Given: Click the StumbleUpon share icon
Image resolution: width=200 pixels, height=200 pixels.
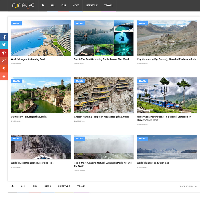Looking at the screenshot, I should (4, 69).
